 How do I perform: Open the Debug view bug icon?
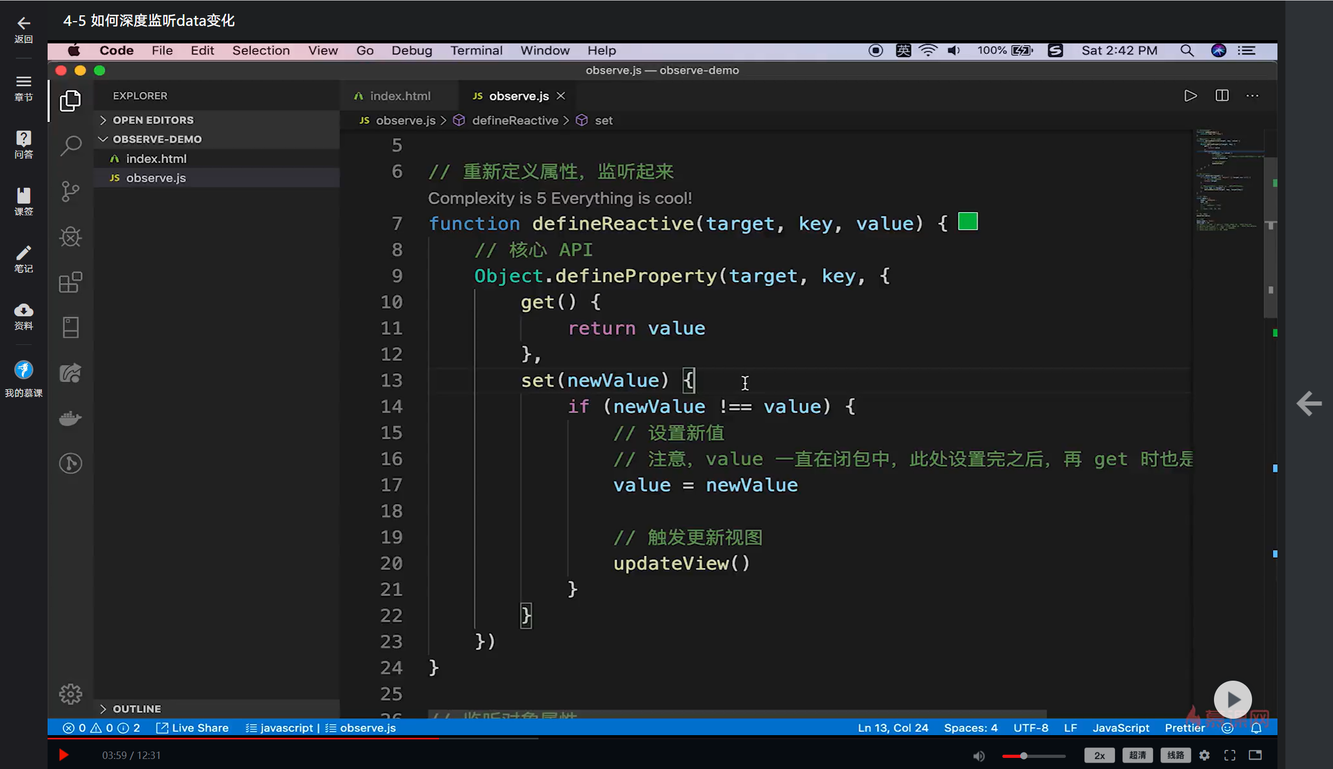[70, 237]
